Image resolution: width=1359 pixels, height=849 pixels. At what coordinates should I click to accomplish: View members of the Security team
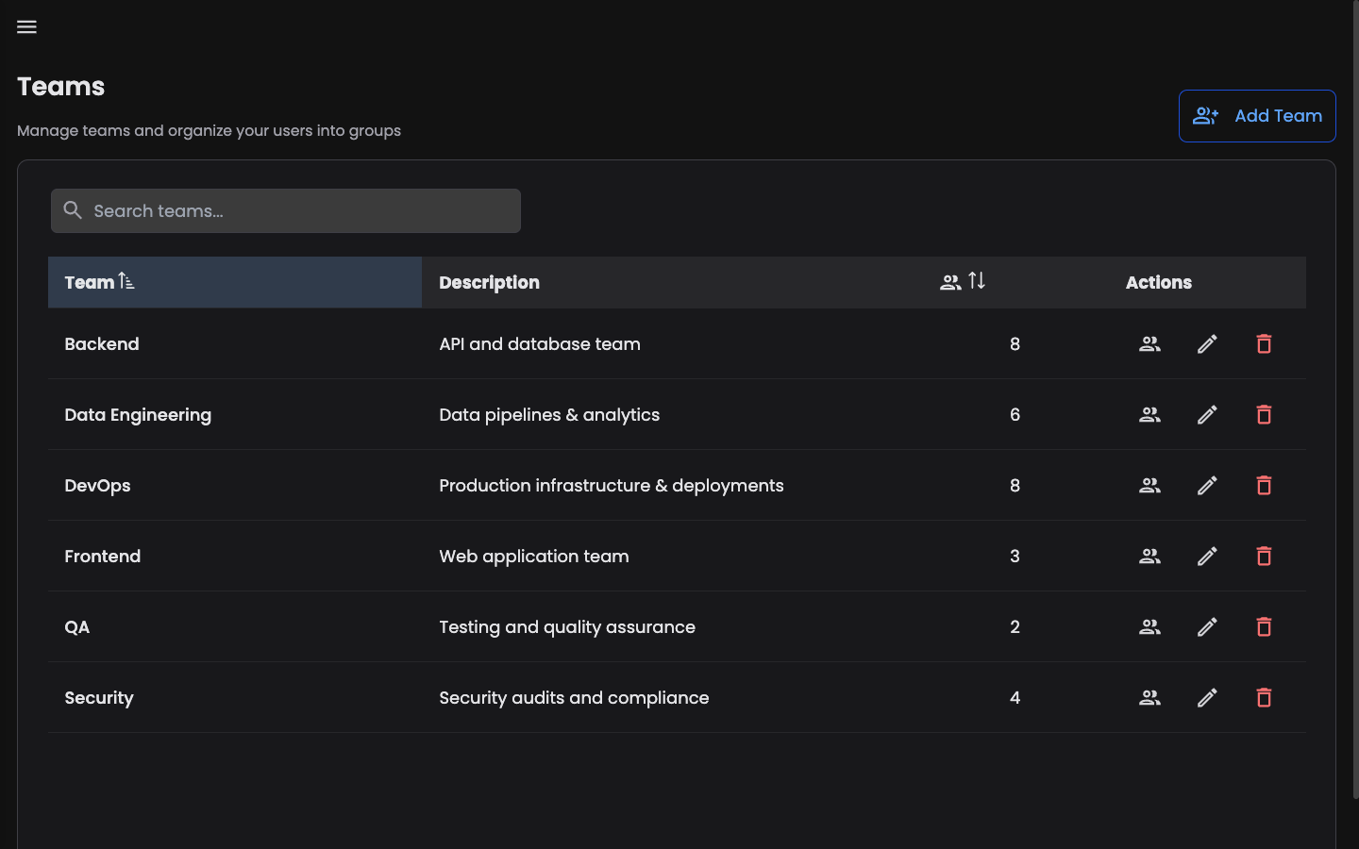(x=1149, y=697)
